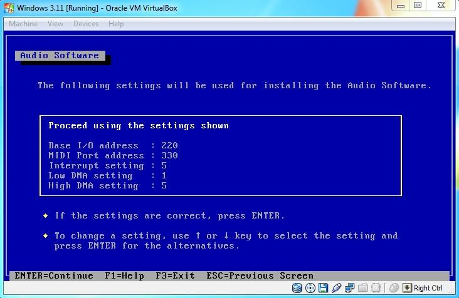Screen dimensions: 459x298
Task: Open the Machine menu
Action: (x=23, y=24)
